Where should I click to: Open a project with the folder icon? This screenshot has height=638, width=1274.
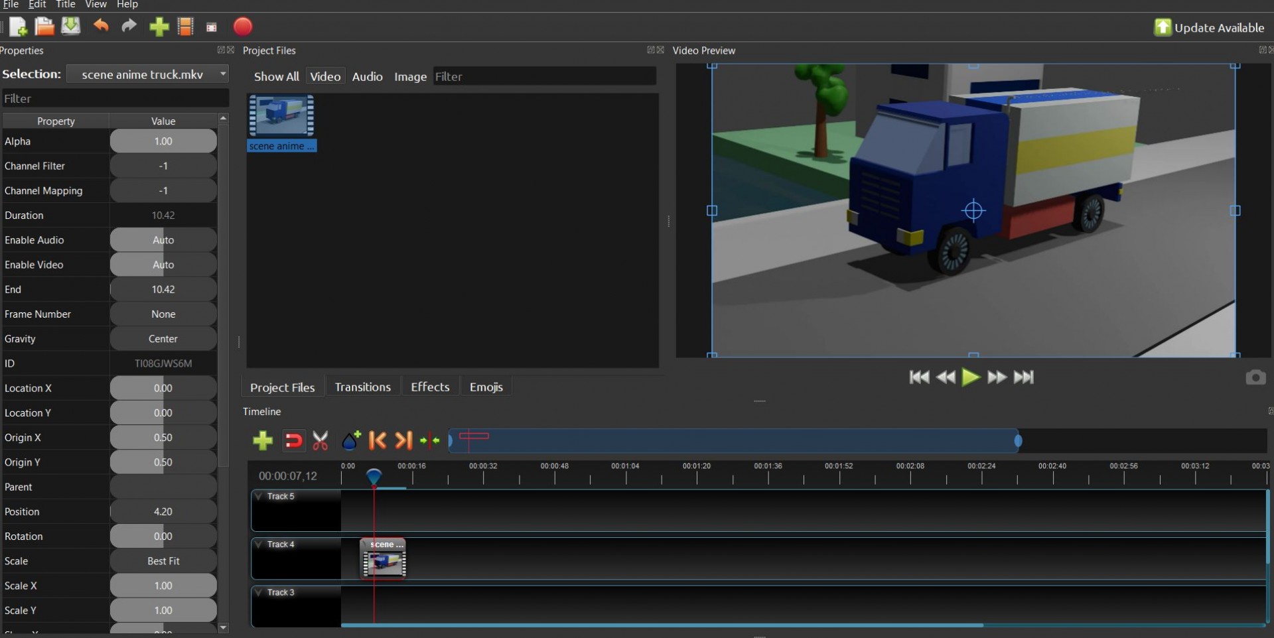[x=44, y=27]
